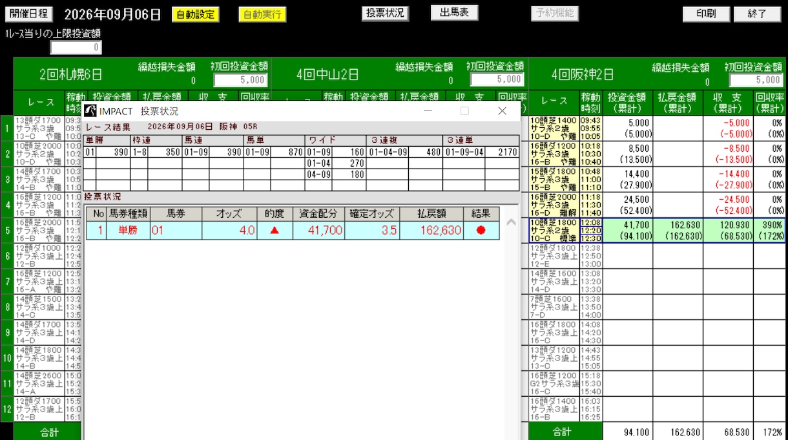Select 阪神 race 16頭芝1200 16-B
This screenshot has height=440, width=788.
tap(554, 154)
